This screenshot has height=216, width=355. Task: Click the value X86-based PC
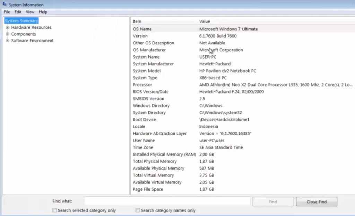coord(213,78)
